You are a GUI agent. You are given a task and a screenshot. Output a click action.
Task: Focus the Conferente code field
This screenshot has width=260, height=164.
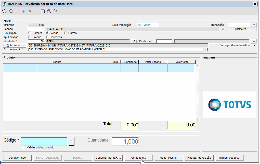click(164, 41)
